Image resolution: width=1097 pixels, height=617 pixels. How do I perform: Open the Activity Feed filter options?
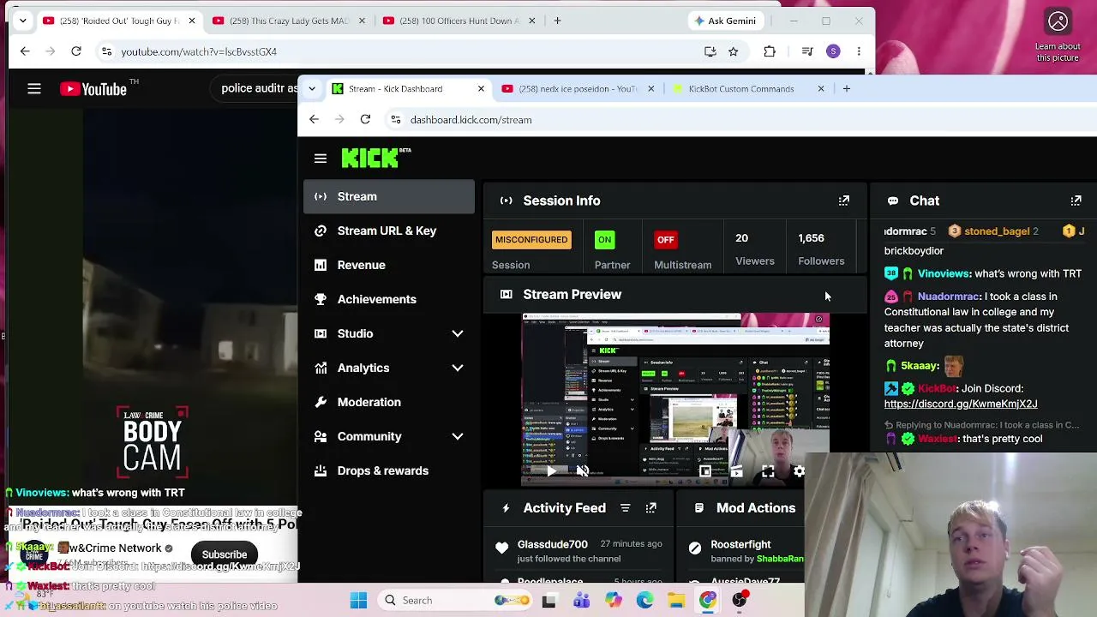click(x=626, y=508)
